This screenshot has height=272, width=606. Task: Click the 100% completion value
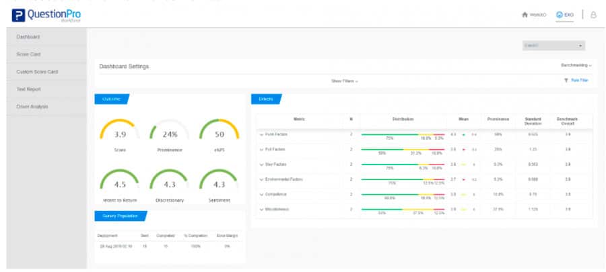point(195,246)
